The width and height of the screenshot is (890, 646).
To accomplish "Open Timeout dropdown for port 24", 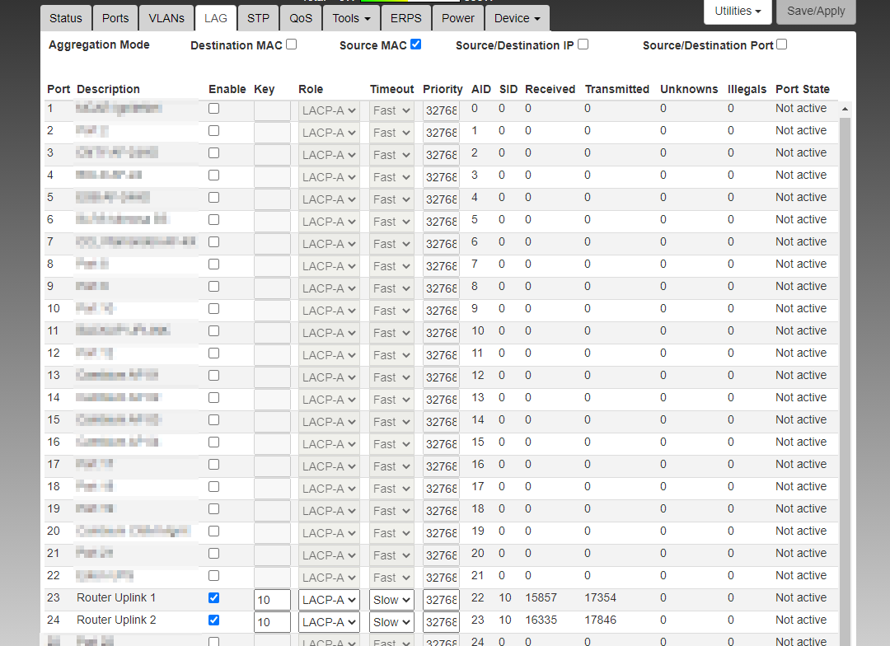I will point(391,622).
